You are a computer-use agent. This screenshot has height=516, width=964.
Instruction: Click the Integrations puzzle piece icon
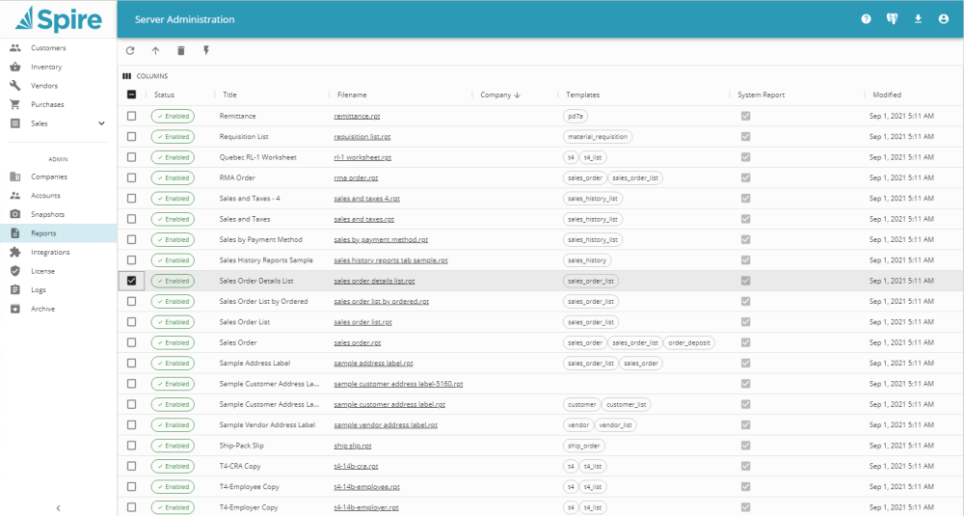point(15,252)
